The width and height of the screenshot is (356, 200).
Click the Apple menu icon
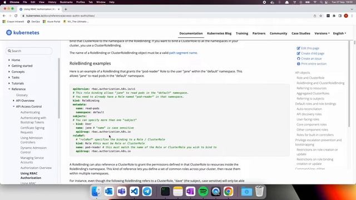pyautogui.click(x=5, y=2)
